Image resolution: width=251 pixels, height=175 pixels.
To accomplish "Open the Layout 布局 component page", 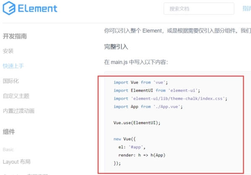I will (x=17, y=162).
